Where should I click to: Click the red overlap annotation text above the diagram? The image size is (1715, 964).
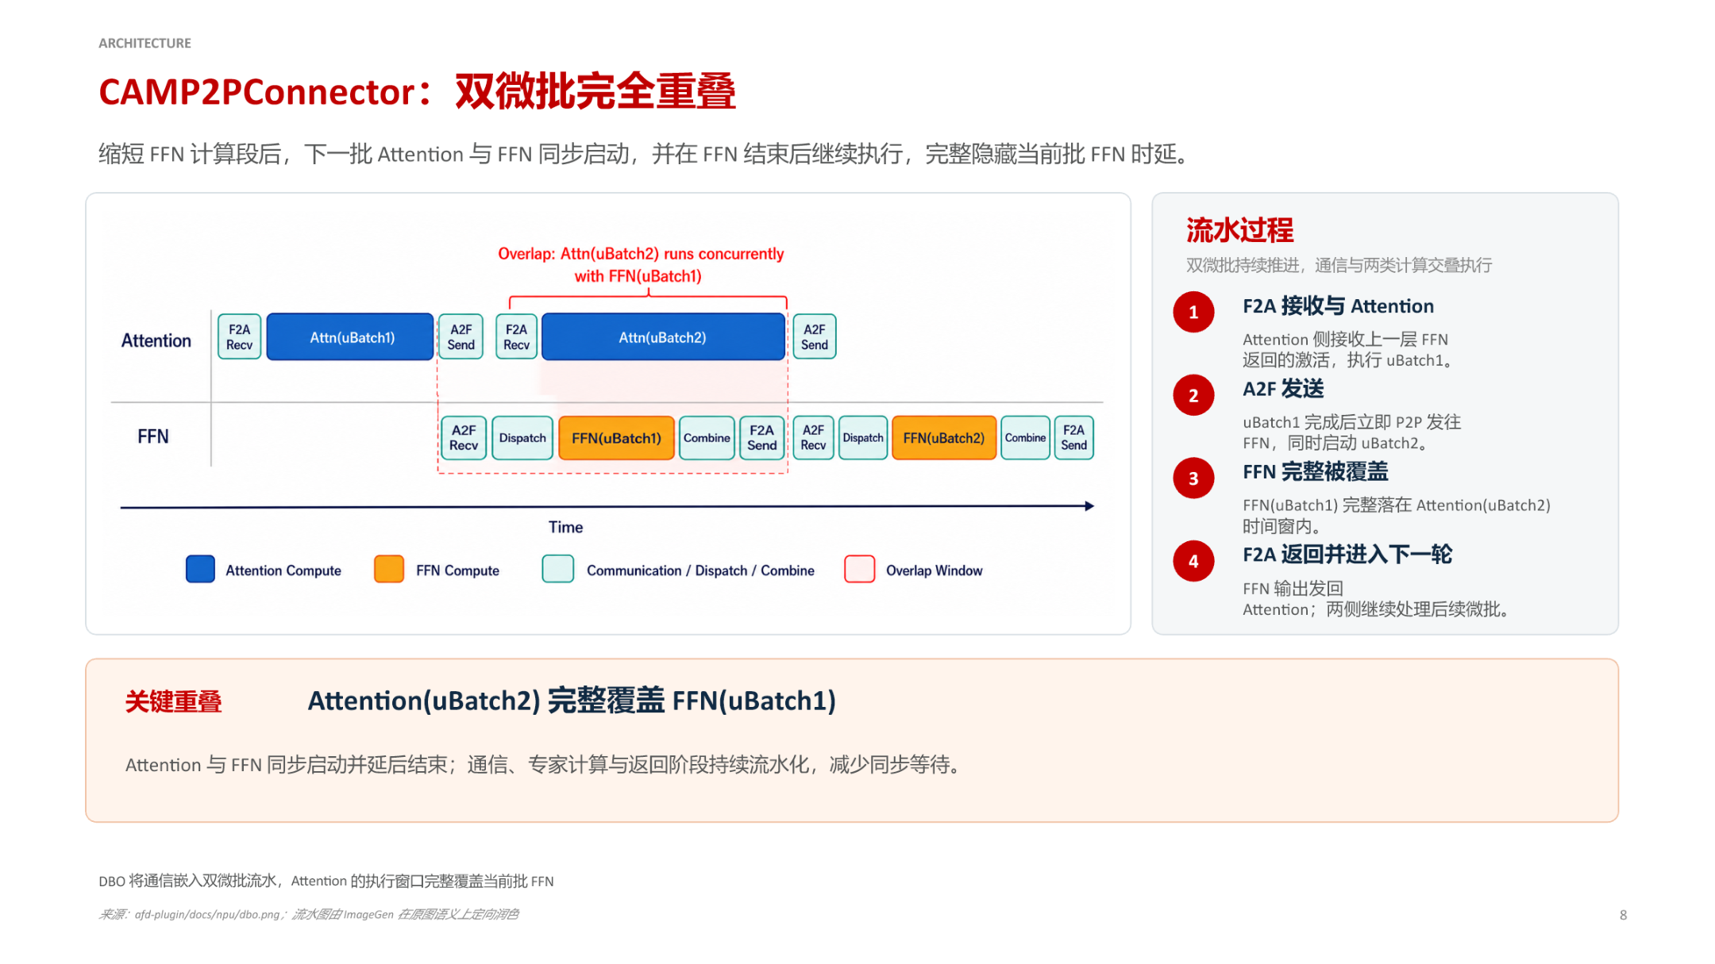pos(641,265)
